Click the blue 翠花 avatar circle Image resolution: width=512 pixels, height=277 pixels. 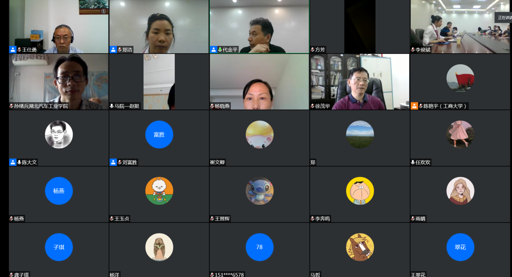pos(460,247)
